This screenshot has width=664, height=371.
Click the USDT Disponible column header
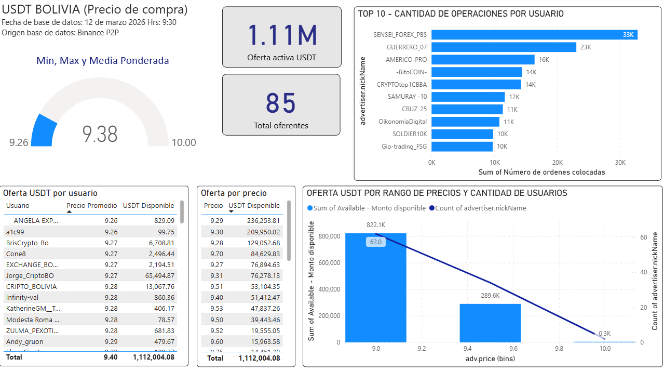click(x=148, y=205)
